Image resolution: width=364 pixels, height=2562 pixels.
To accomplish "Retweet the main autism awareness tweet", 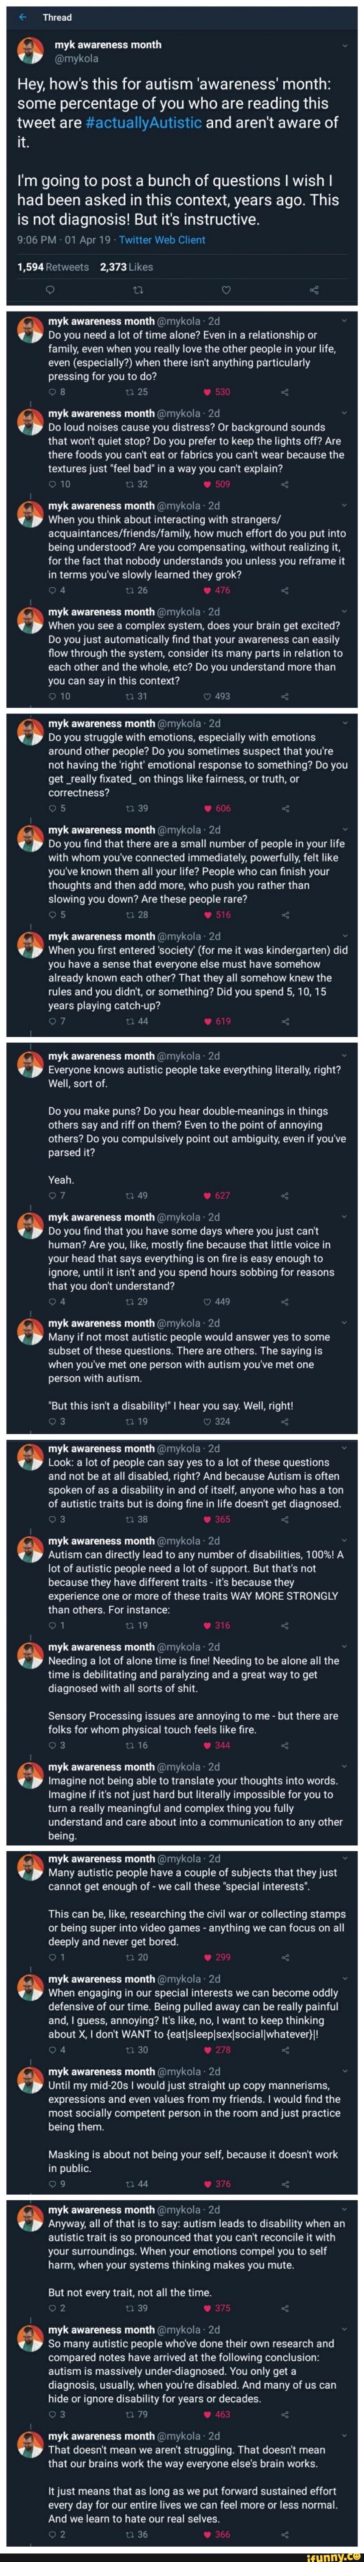I will coord(137,289).
